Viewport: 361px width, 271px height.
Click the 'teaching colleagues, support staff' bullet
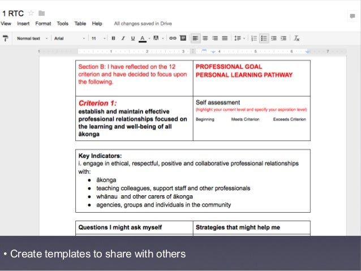pyautogui.click(x=173, y=188)
